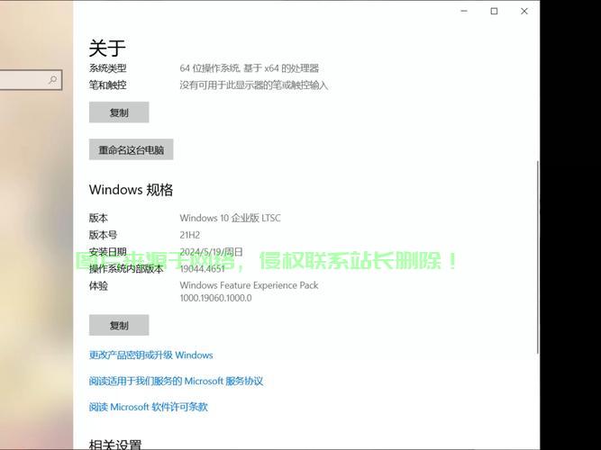This screenshot has height=450, width=601.
Task: Click the search magnifier icon in sidebar
Action: 52,80
